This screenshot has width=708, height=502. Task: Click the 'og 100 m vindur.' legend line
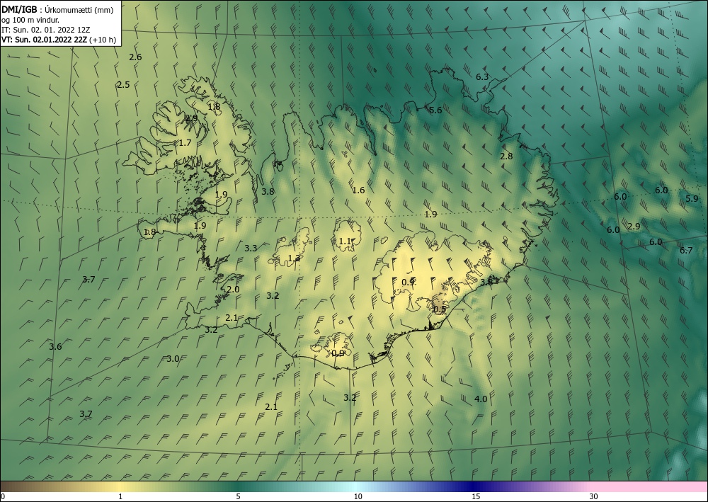click(x=30, y=20)
